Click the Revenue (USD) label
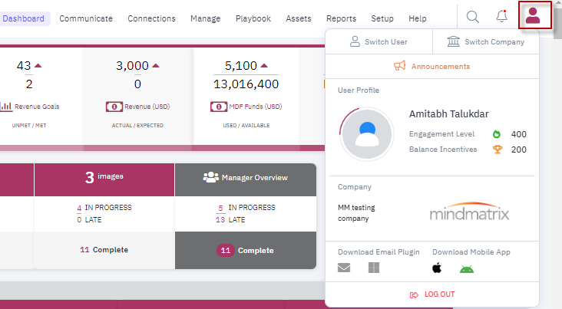Screen dimensions: 562x309 147,107
